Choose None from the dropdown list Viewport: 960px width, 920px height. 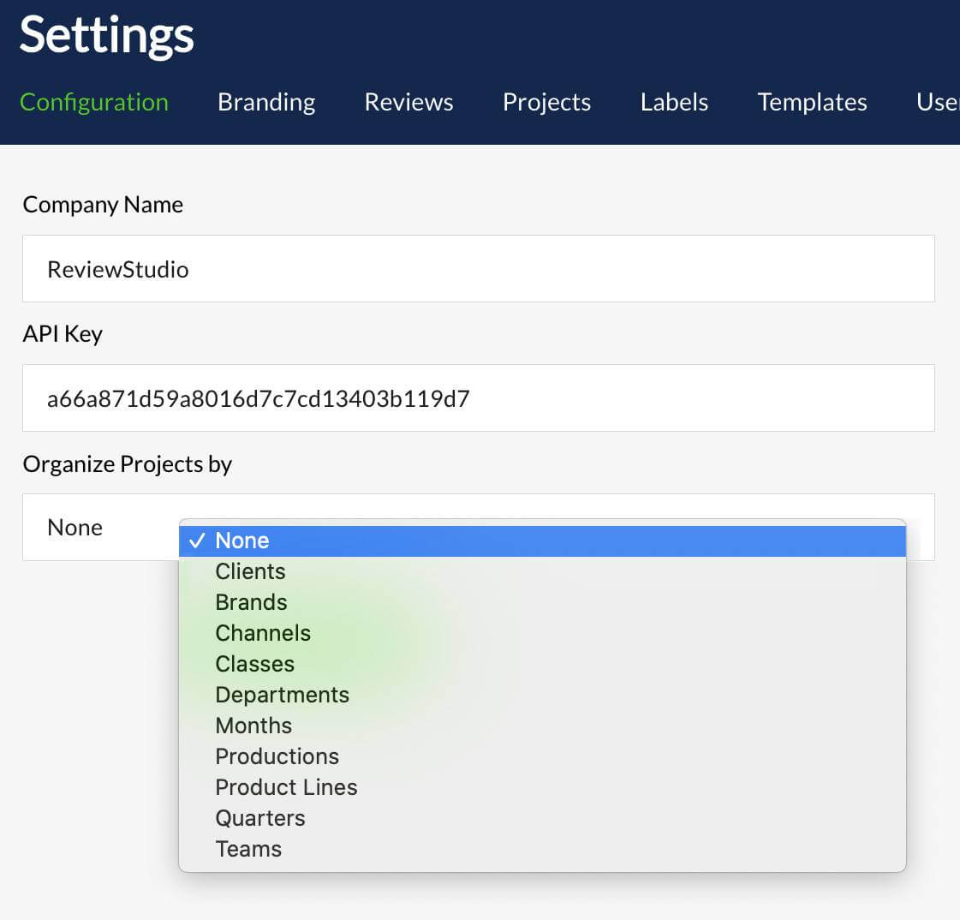(x=542, y=541)
